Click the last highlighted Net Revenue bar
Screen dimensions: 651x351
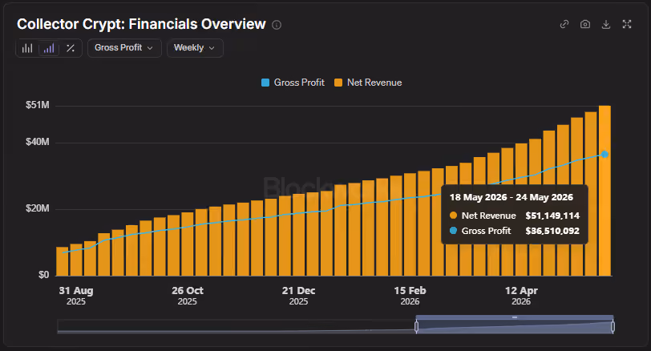(x=604, y=191)
